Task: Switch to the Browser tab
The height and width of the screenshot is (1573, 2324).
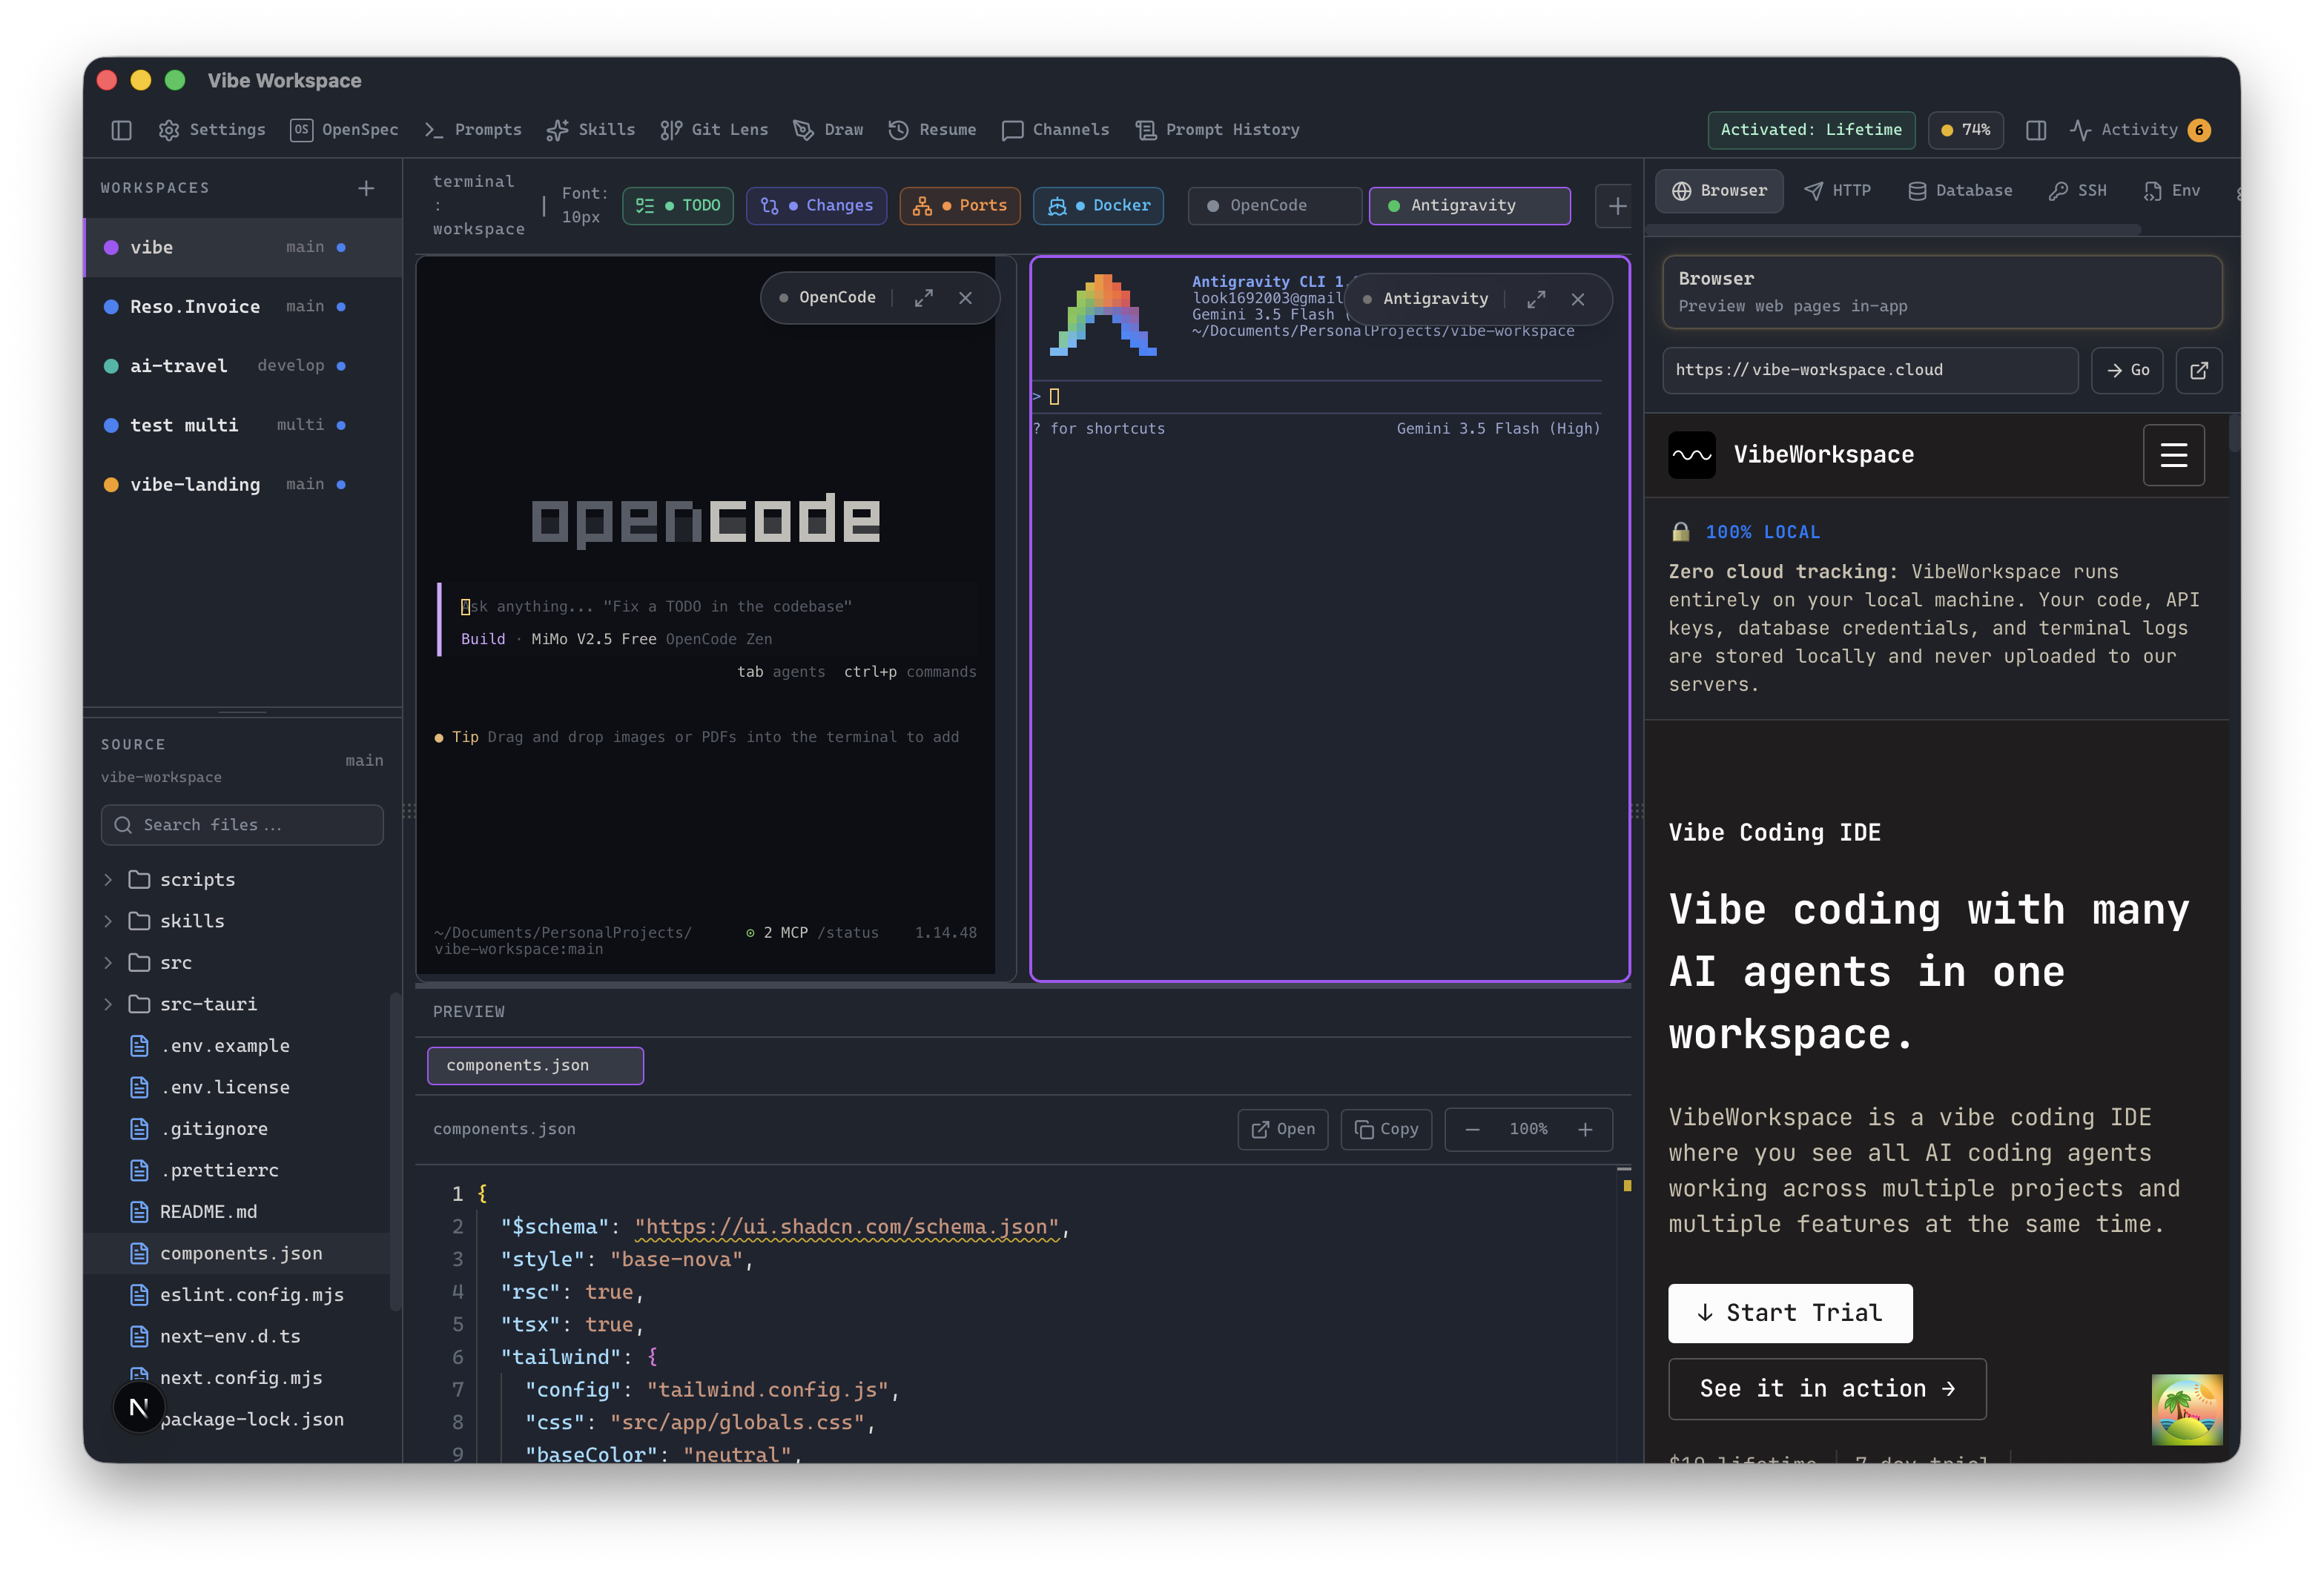Action: click(x=1719, y=191)
